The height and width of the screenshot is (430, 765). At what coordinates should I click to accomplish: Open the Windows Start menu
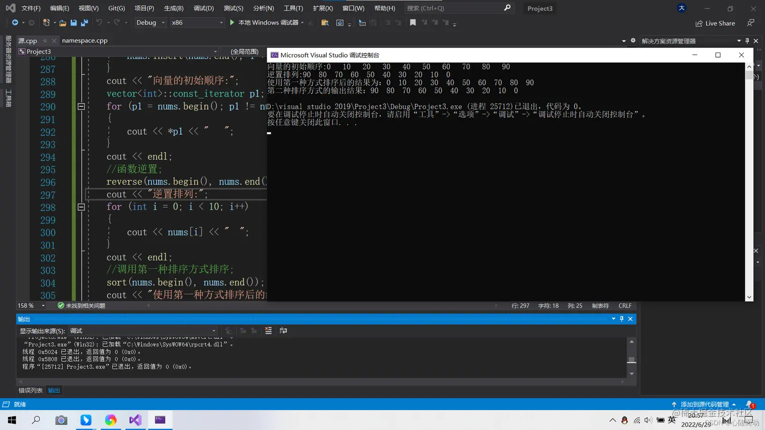click(x=12, y=420)
